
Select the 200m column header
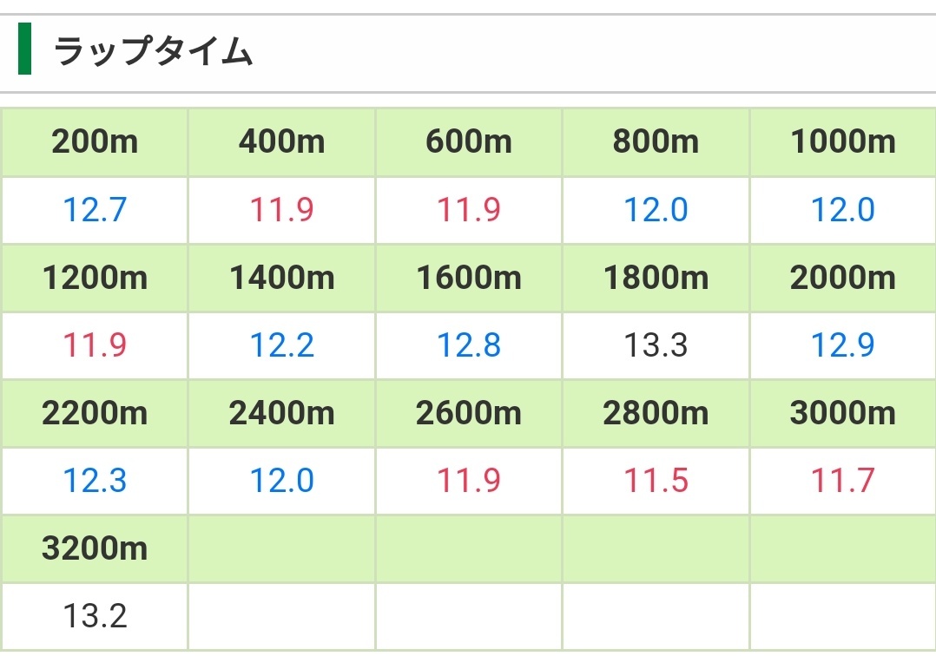point(95,142)
